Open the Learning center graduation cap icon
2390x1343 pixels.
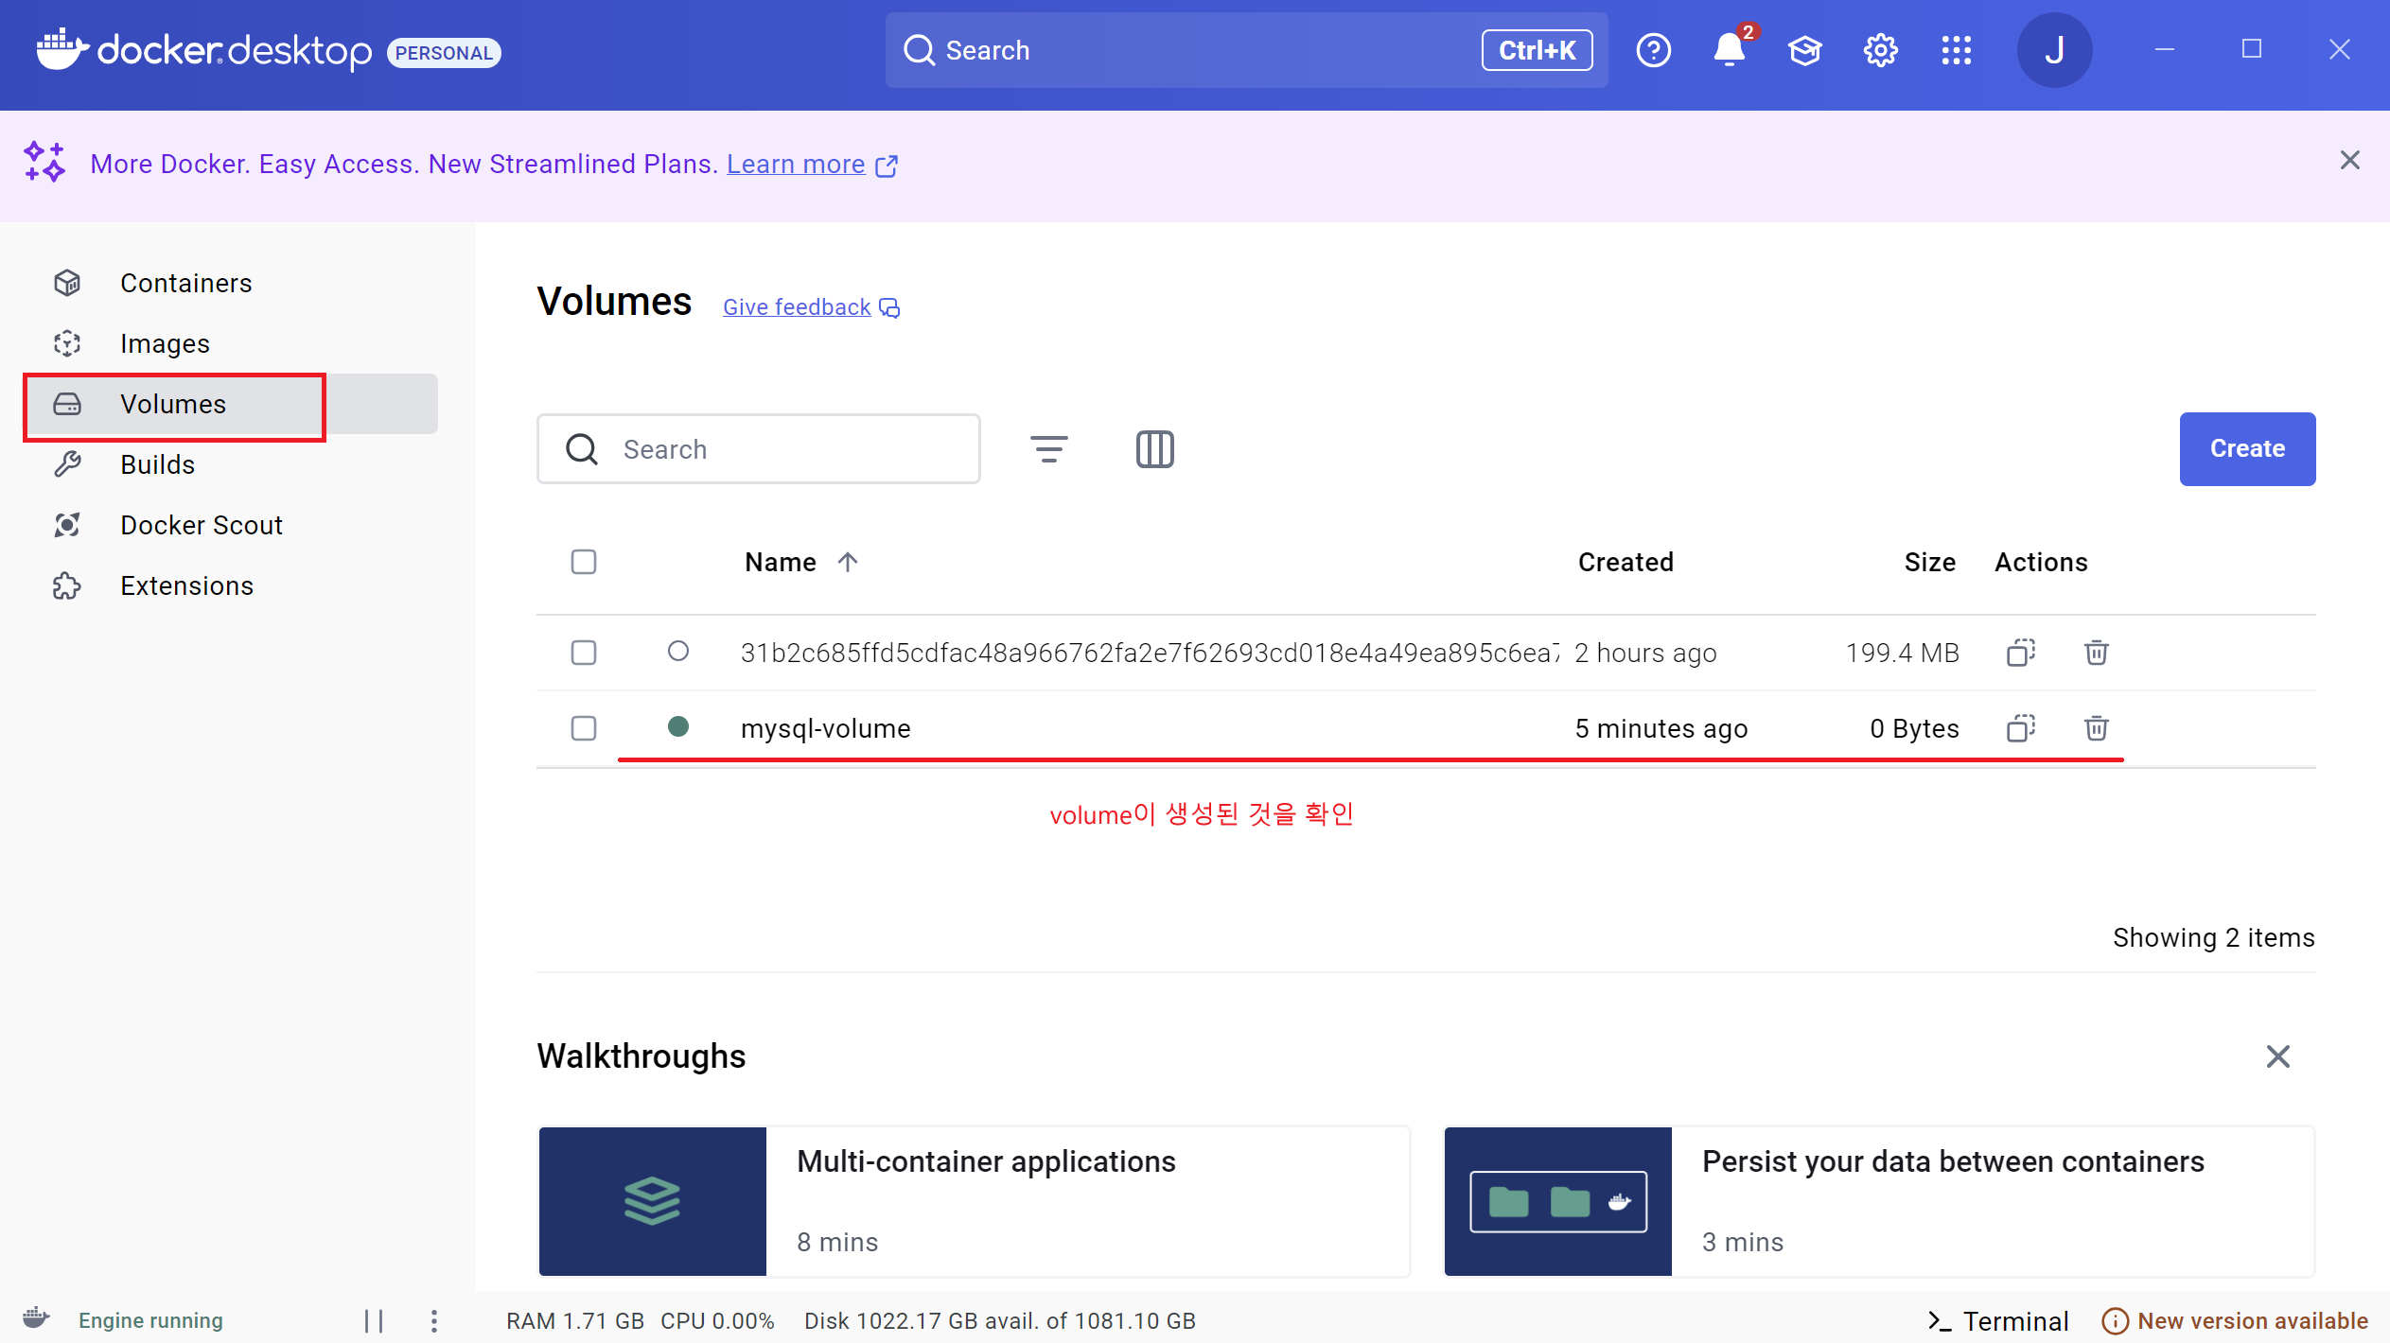(x=1804, y=50)
